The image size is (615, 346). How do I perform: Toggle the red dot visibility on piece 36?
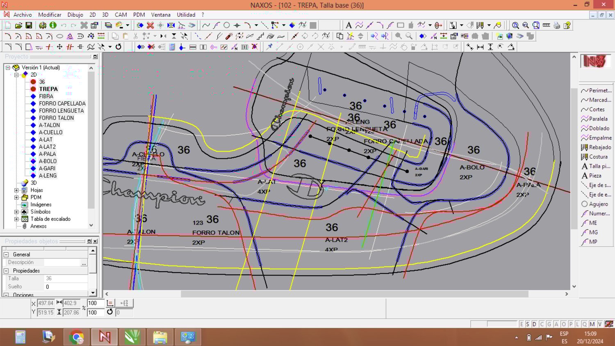point(33,82)
